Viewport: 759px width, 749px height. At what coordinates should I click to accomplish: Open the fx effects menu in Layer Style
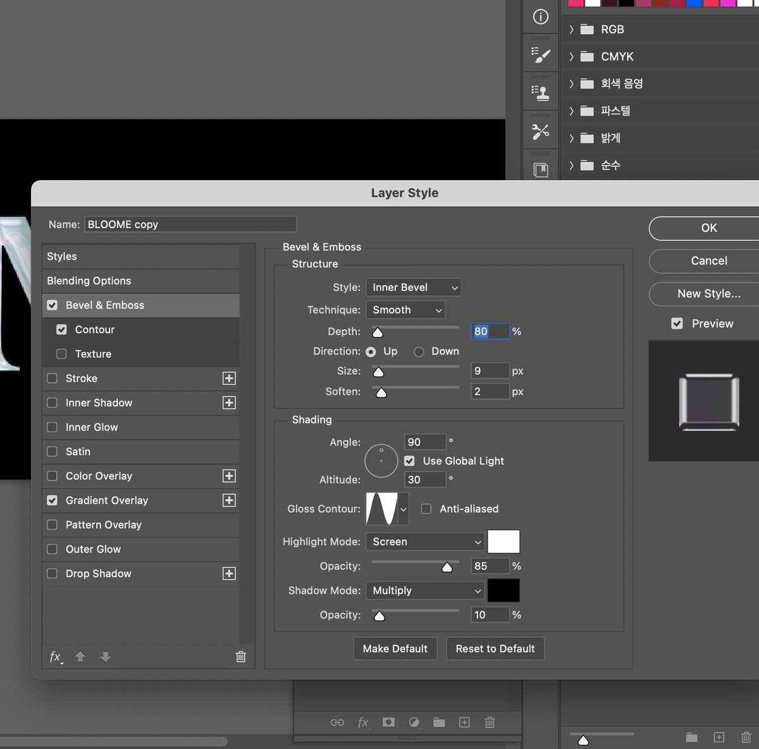(x=56, y=657)
